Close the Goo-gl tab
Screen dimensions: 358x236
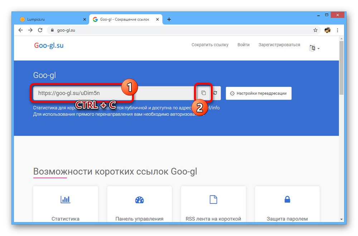157,19
